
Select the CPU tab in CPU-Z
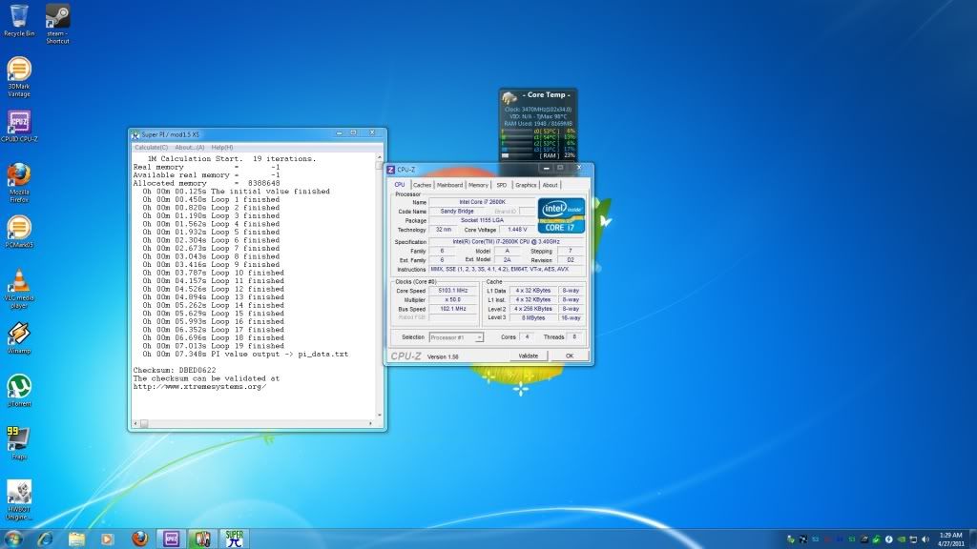[x=400, y=184]
